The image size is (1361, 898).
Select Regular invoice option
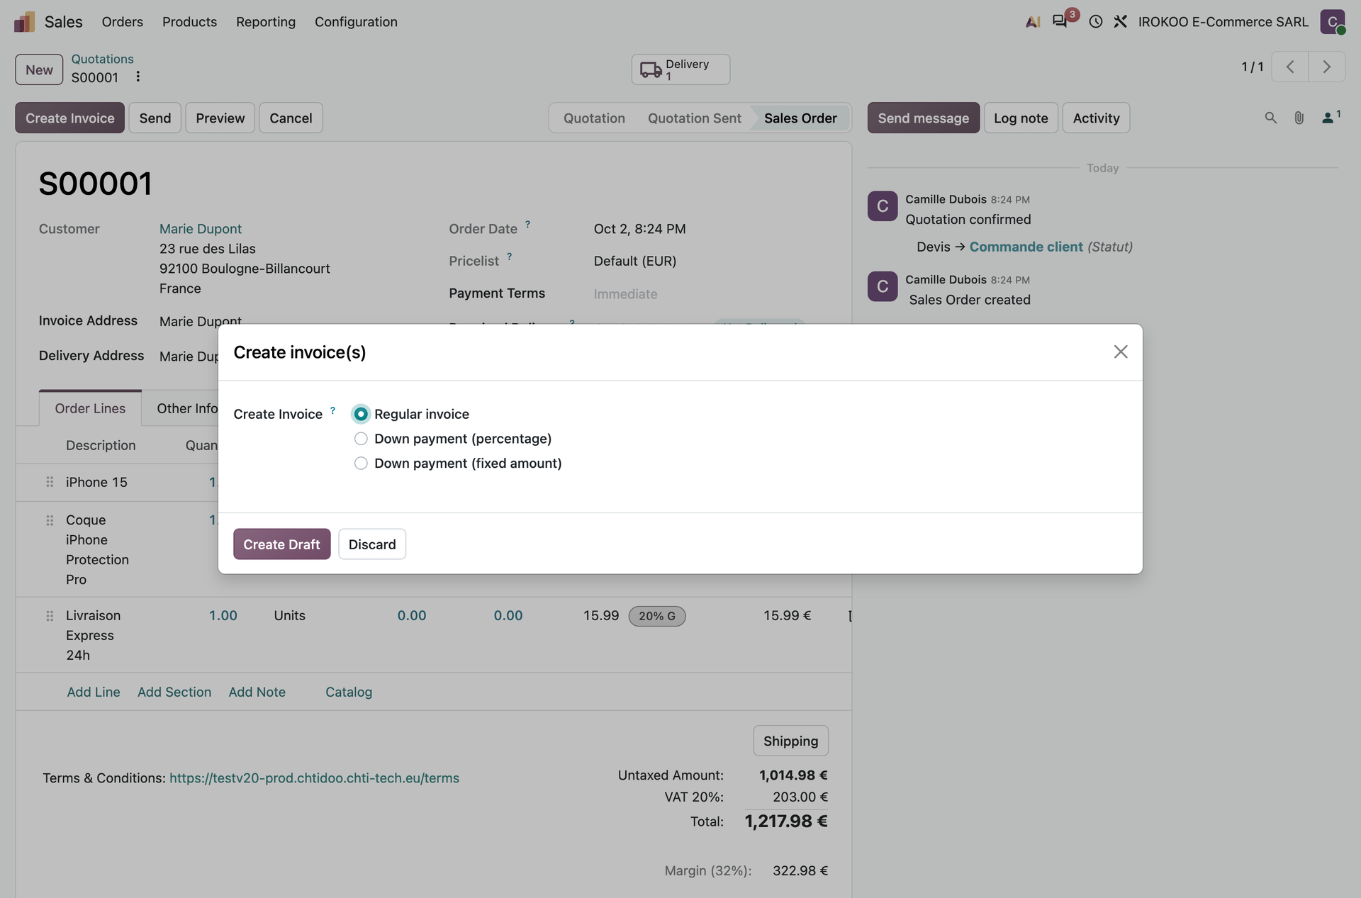(x=361, y=414)
